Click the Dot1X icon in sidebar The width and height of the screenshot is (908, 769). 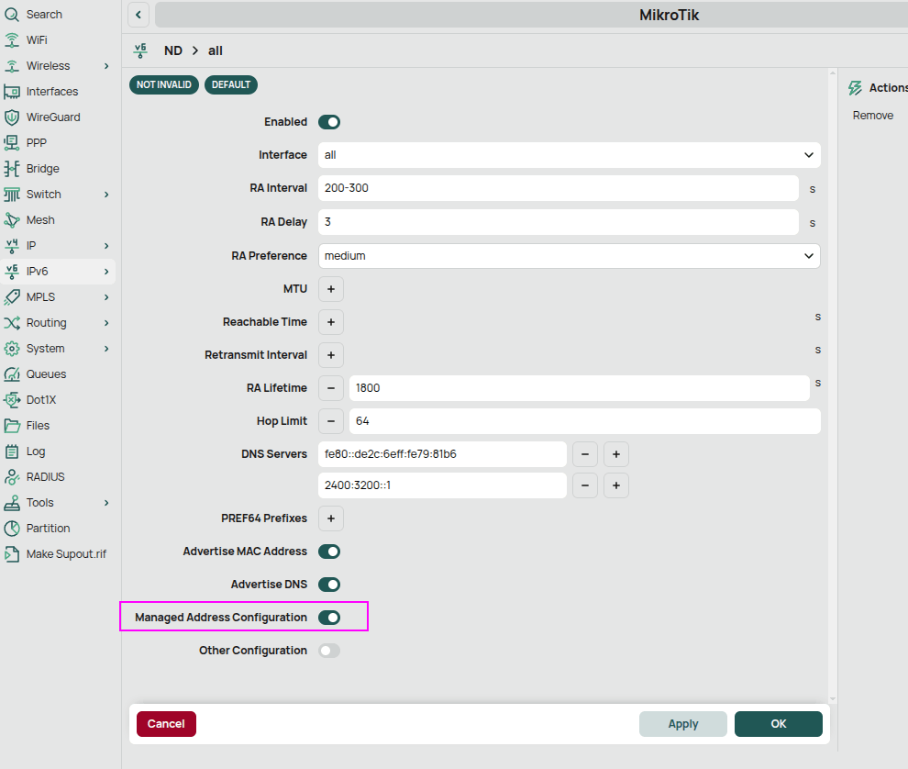(x=12, y=400)
